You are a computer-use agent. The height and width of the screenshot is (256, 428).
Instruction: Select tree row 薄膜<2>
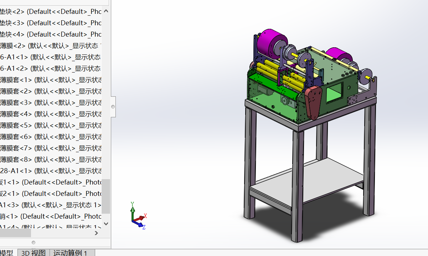click(x=51, y=46)
